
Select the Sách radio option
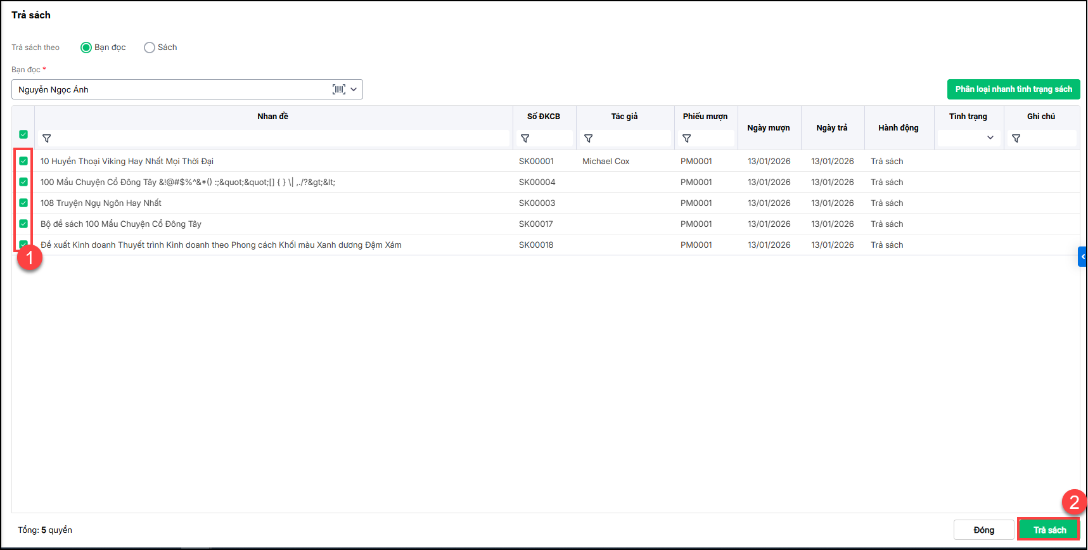click(150, 48)
